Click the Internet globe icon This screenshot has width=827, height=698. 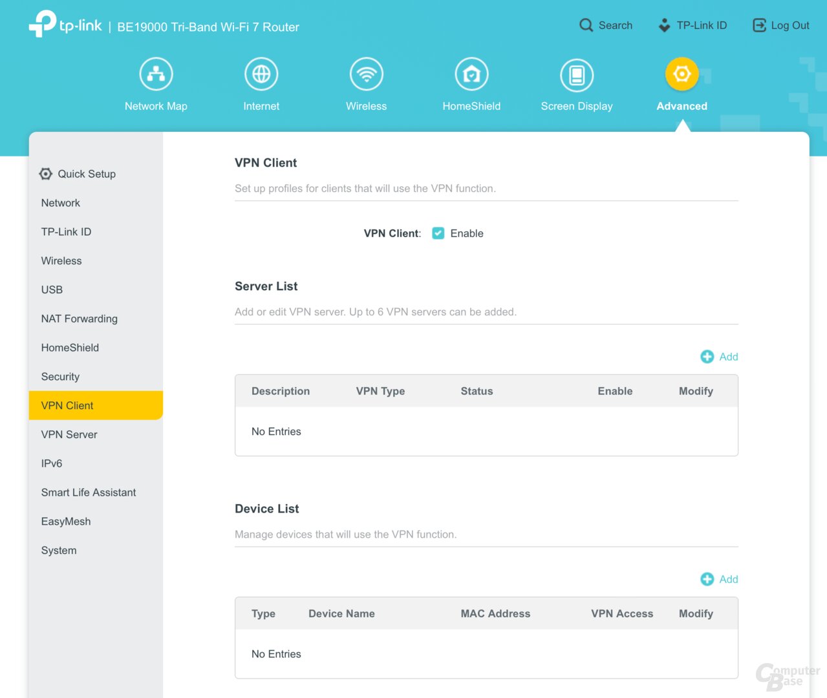(261, 74)
